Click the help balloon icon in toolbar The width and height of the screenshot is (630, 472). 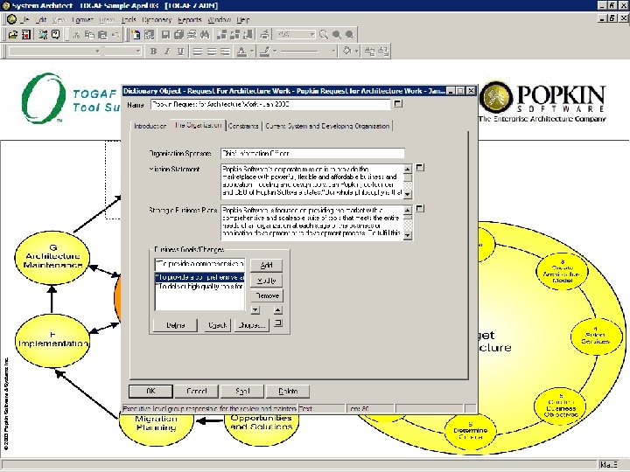click(x=56, y=35)
